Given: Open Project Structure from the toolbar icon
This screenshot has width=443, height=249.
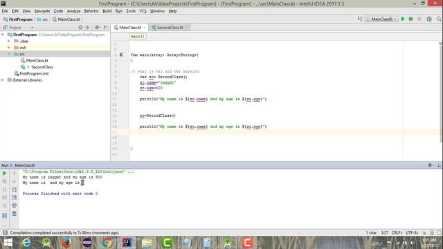Looking at the screenshot, I should pyautogui.click(x=429, y=19).
